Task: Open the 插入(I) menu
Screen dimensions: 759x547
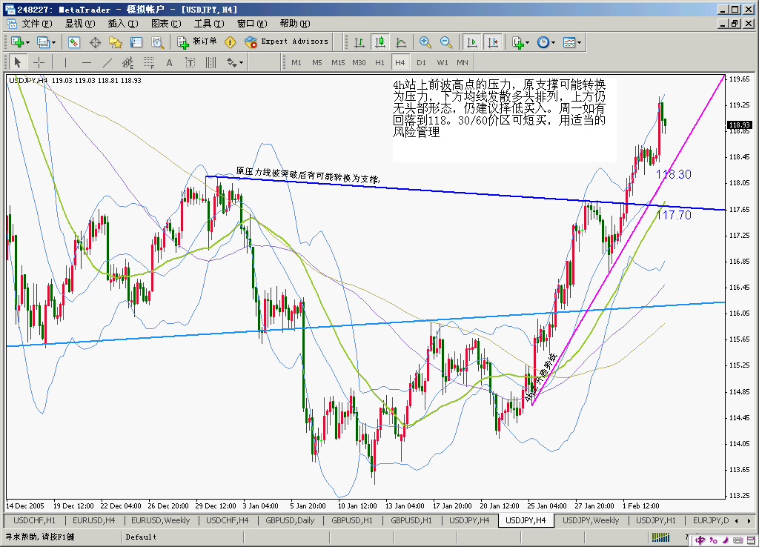Action: point(123,24)
